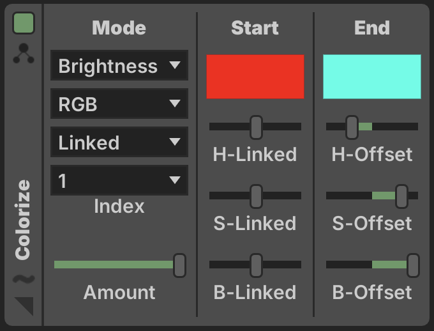Click the S-Offset slider handle
Screen dimensions: 434x331
402,196
